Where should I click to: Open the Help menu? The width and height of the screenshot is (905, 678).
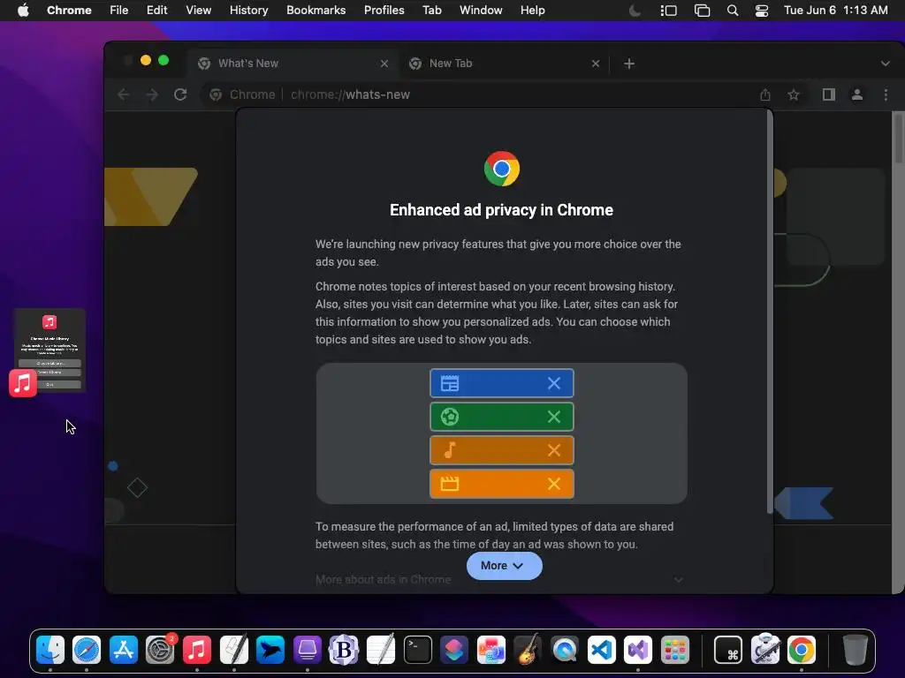coord(532,11)
